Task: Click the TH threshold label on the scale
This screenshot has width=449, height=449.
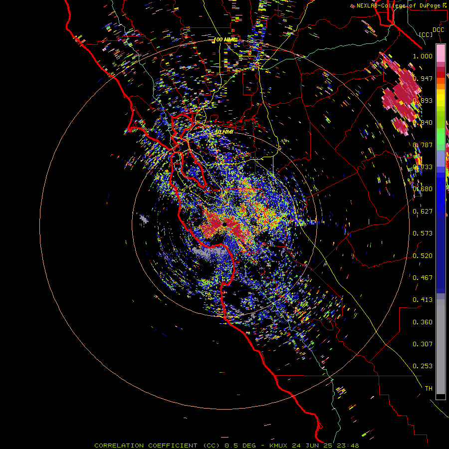Action: [429, 389]
